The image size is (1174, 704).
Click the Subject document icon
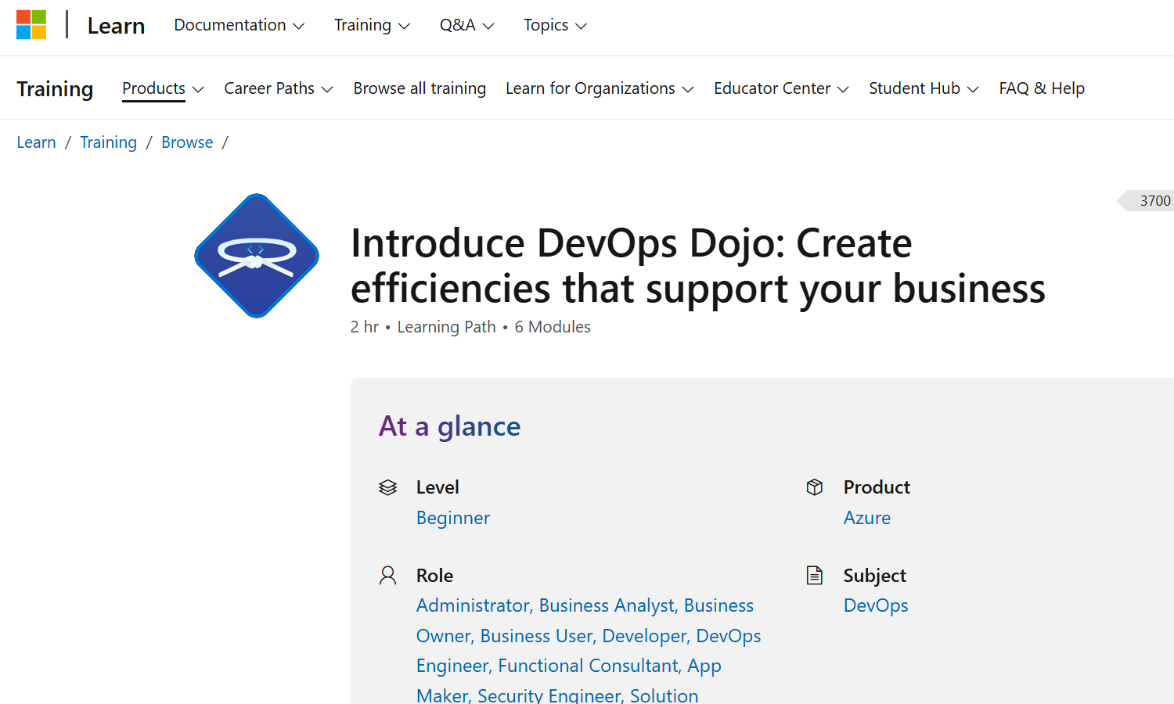tap(815, 576)
